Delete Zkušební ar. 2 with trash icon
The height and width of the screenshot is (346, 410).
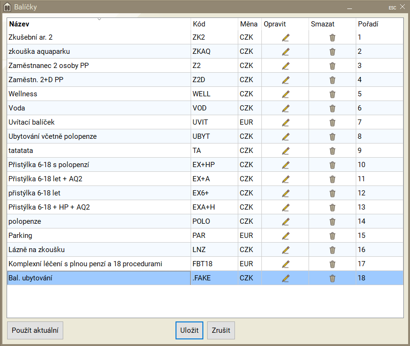[332, 37]
